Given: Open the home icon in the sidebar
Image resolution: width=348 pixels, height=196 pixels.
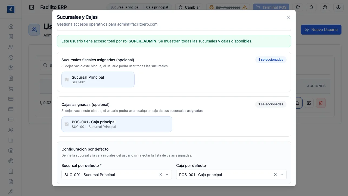Looking at the screenshot, I should click(11, 26).
